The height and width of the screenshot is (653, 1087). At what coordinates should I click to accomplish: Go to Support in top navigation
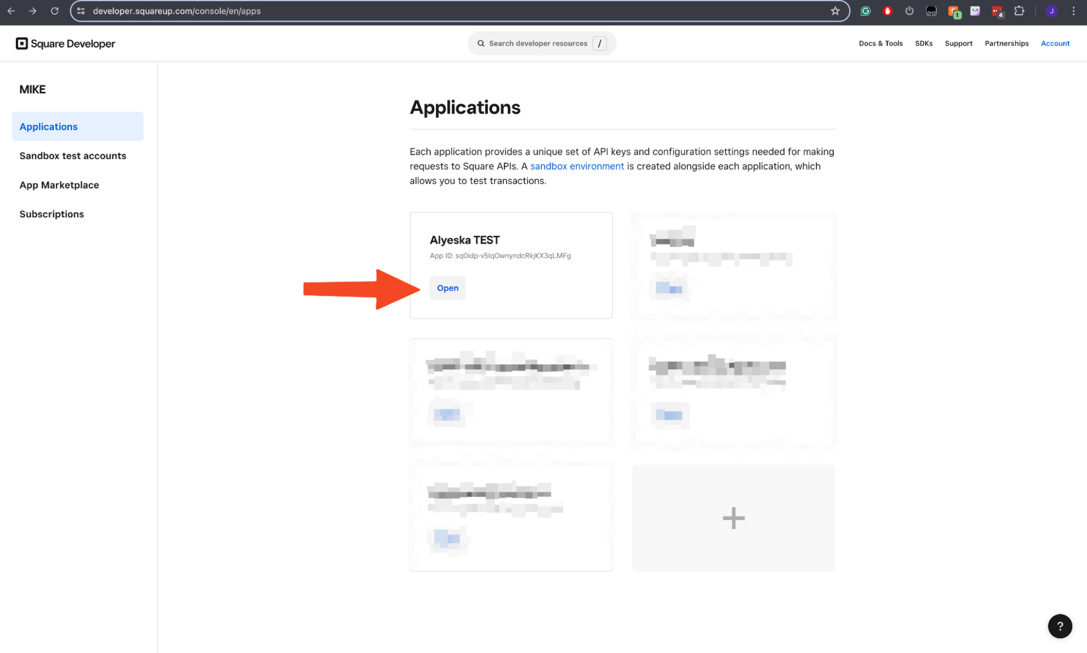958,43
